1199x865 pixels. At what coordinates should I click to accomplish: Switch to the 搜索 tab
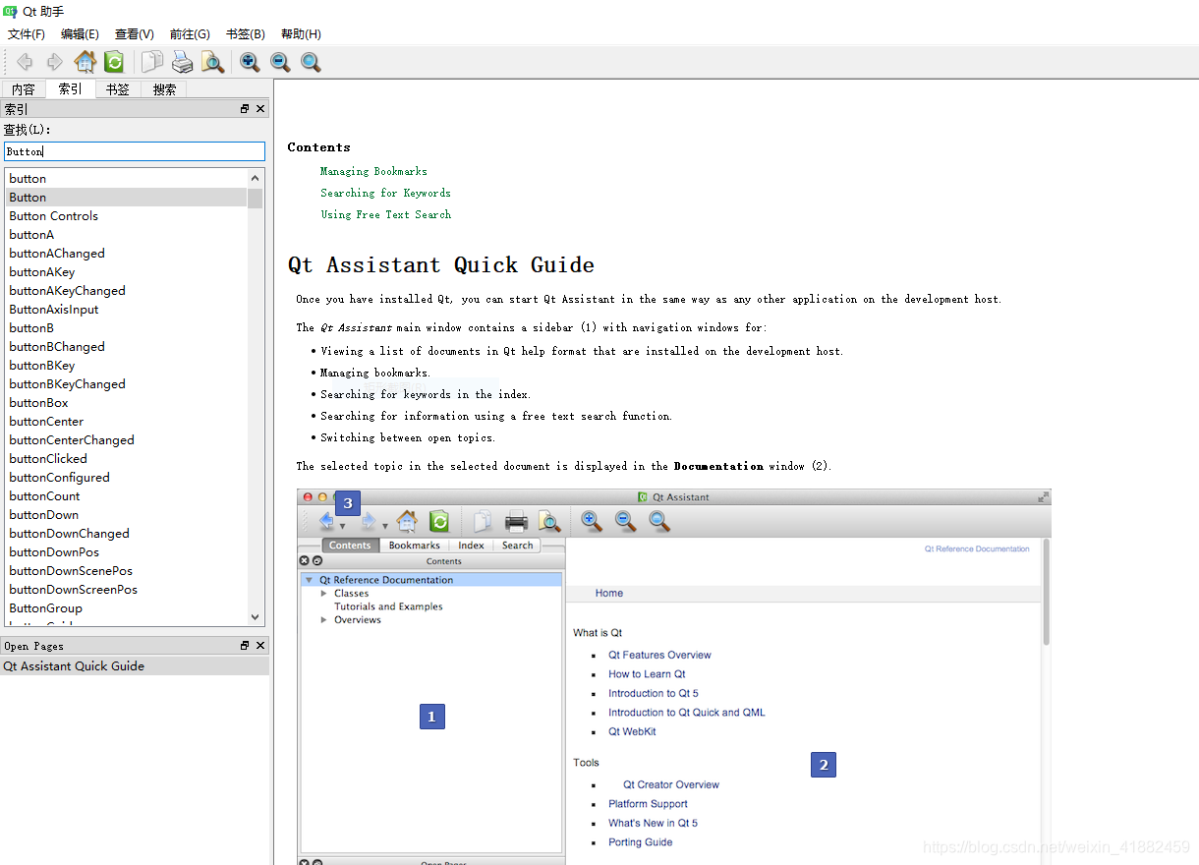coord(164,89)
